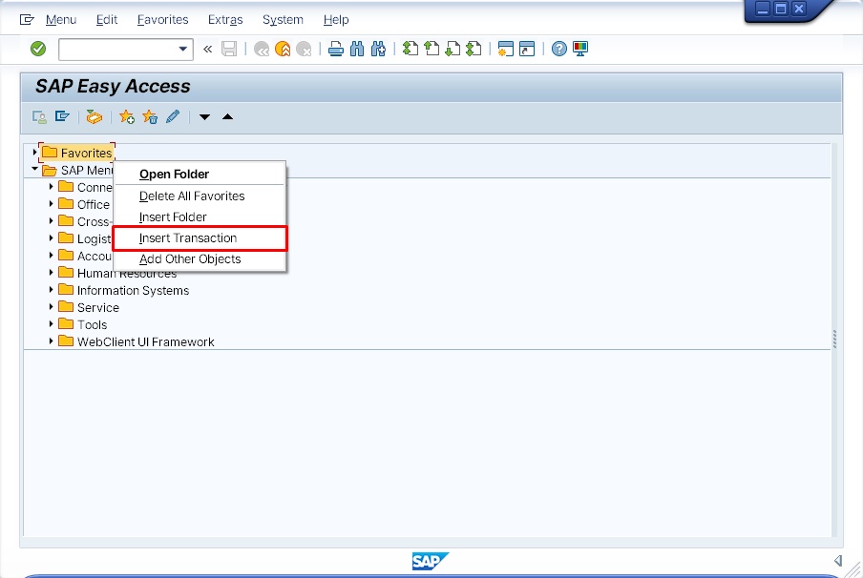Viewport: 863px width, 578px height.
Task: Click the User Menu icon
Action: click(39, 117)
